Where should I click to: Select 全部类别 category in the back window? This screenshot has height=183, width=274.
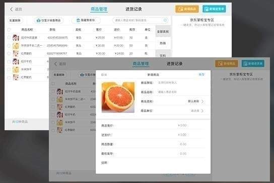163,32
